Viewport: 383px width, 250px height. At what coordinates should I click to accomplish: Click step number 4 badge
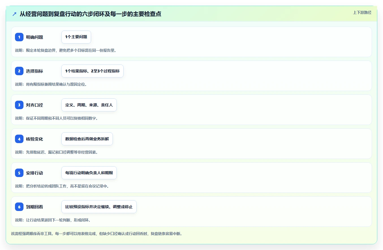[x=19, y=139]
